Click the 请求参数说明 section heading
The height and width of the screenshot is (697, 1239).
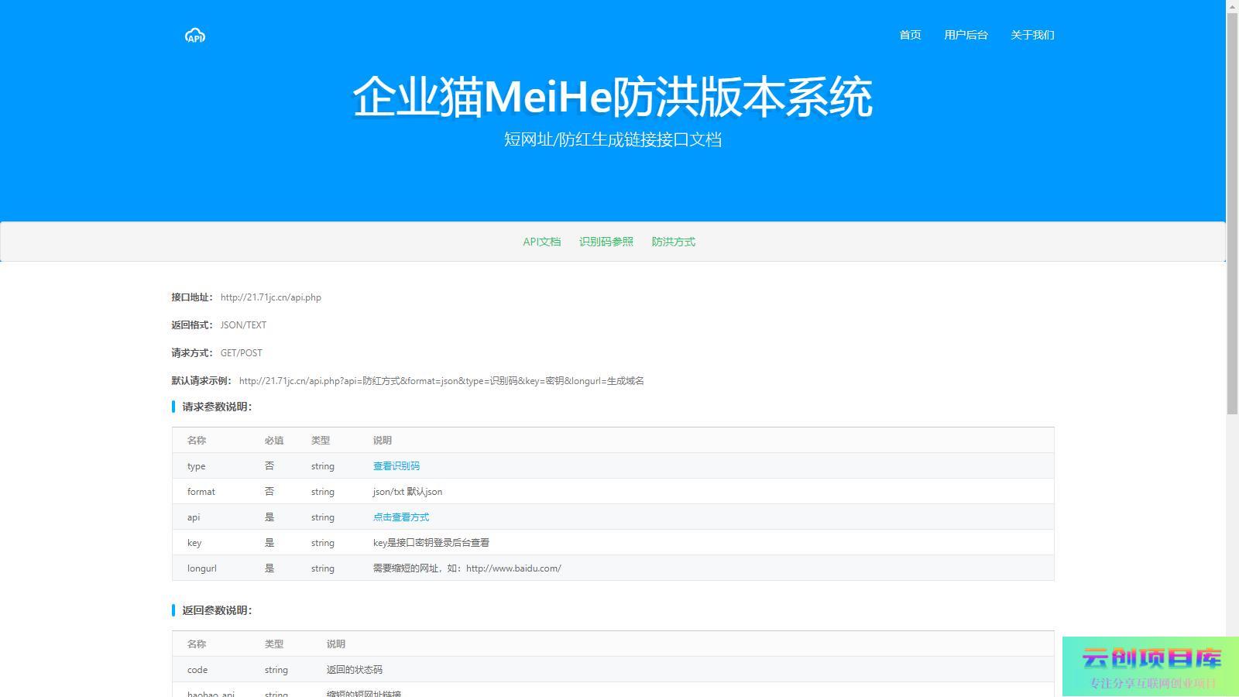[x=217, y=407]
